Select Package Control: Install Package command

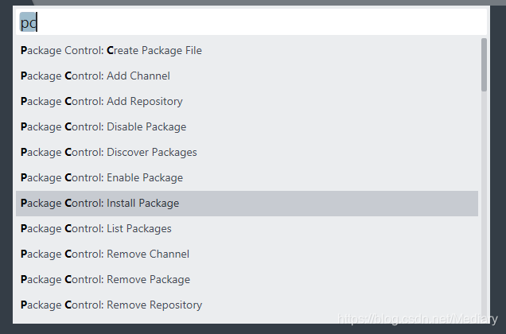click(247, 204)
